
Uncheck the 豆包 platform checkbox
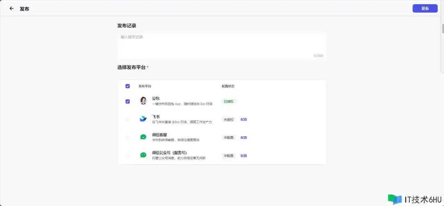click(x=128, y=101)
